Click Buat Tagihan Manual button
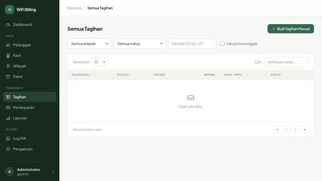 click(x=291, y=29)
